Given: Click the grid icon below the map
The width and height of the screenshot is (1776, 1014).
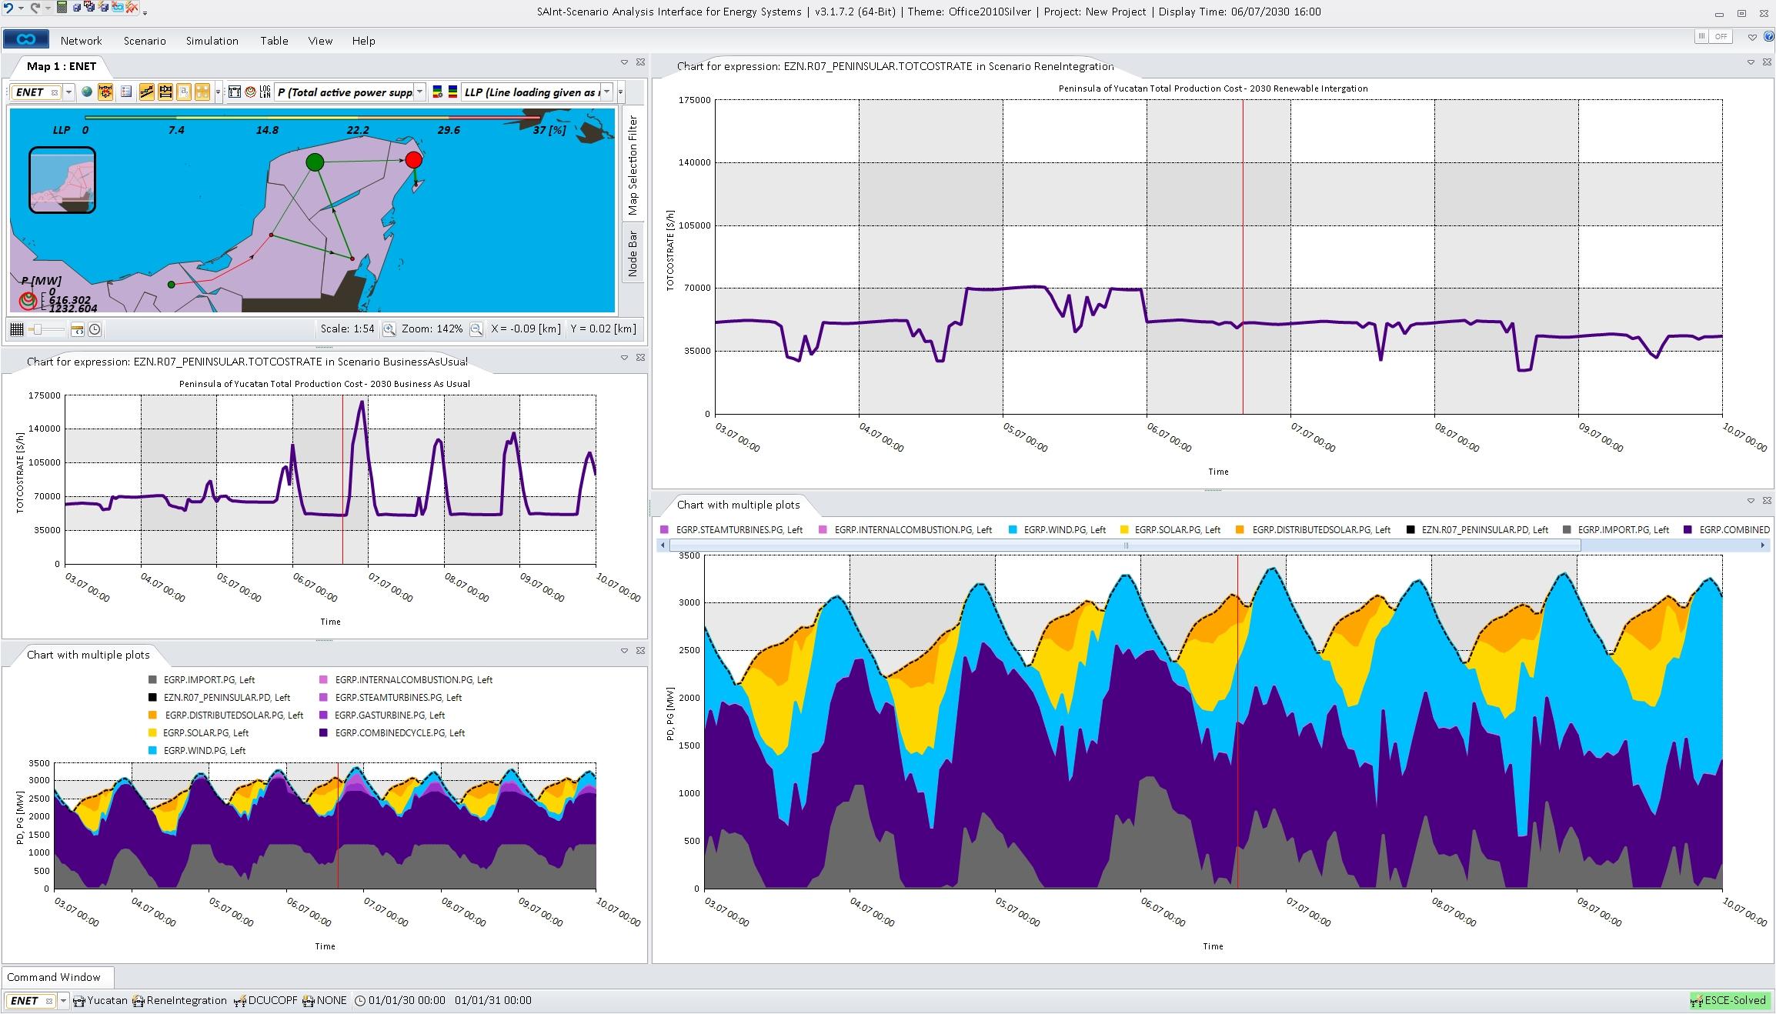Looking at the screenshot, I should pos(17,329).
